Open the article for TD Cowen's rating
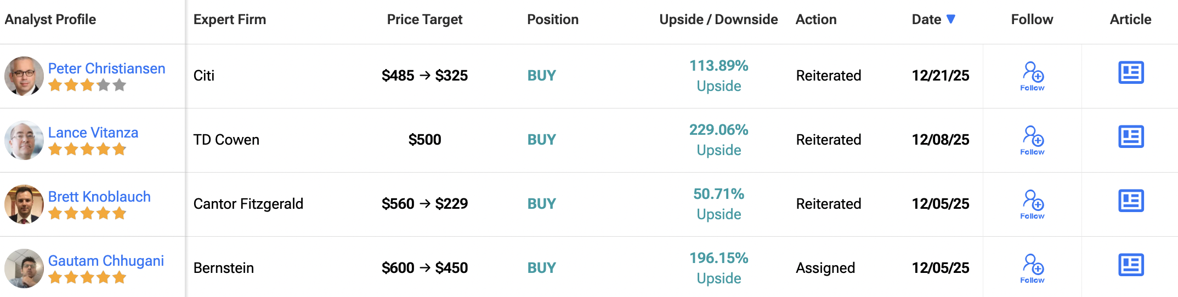 coord(1131,137)
